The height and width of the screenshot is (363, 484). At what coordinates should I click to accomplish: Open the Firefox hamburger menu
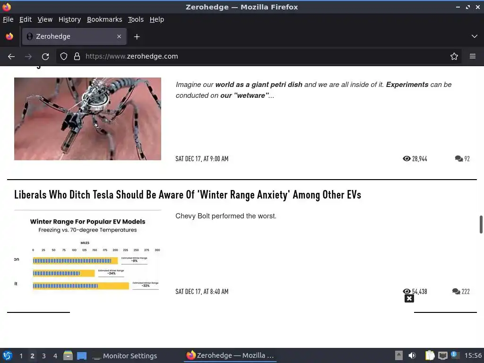pos(472,57)
